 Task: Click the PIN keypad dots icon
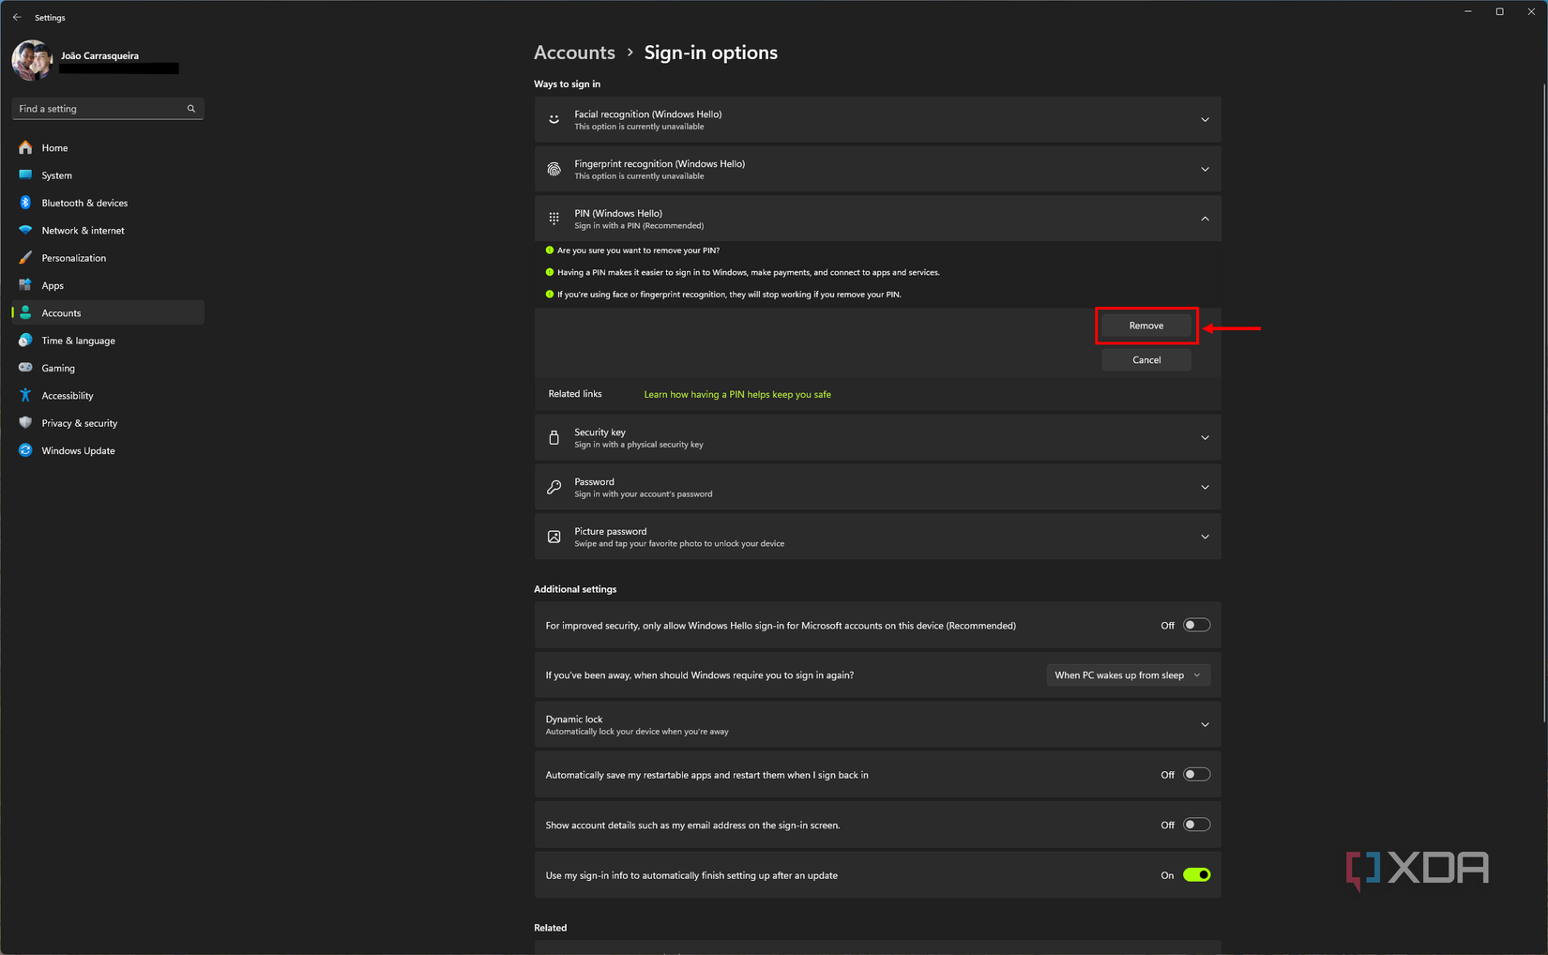click(554, 219)
